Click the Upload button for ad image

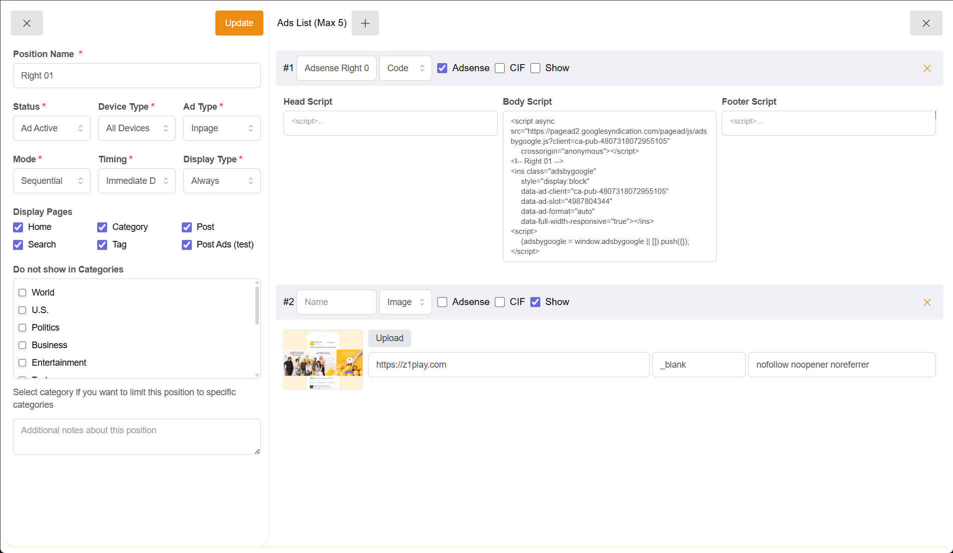click(x=389, y=338)
